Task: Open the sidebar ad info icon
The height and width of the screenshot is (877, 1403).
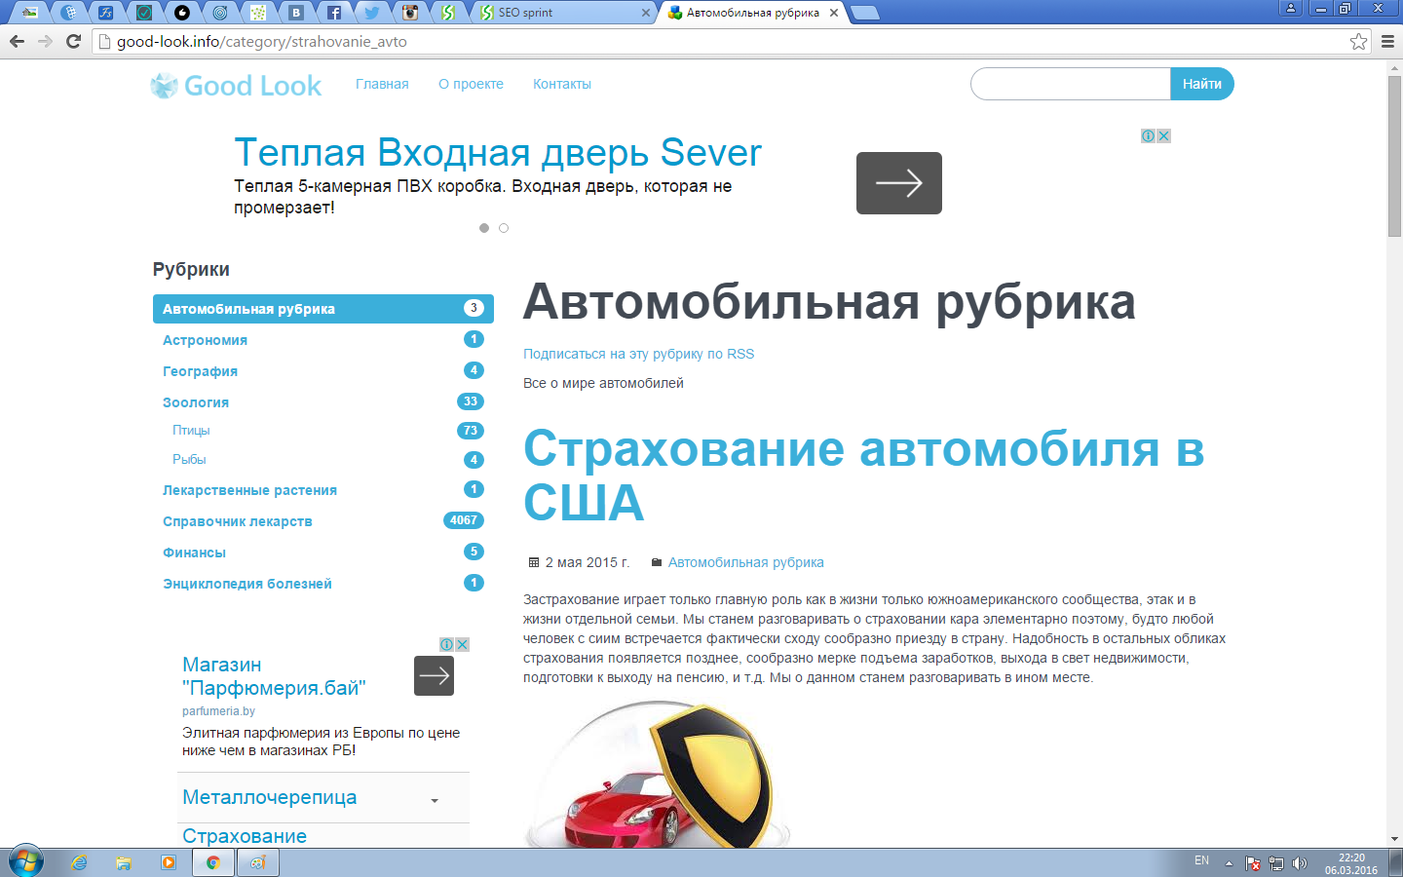Action: (446, 644)
